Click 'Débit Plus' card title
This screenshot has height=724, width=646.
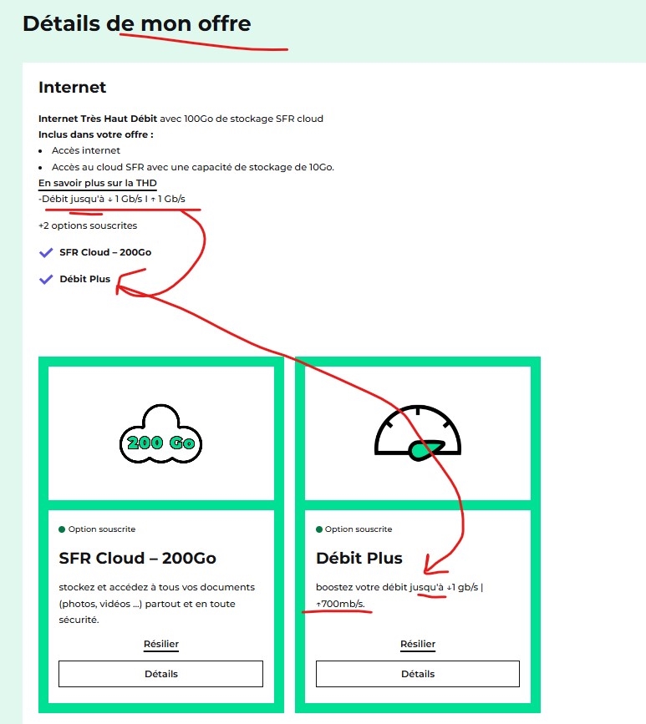pyautogui.click(x=359, y=558)
